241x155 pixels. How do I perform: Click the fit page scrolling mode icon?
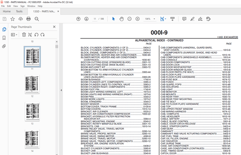coord(162,19)
